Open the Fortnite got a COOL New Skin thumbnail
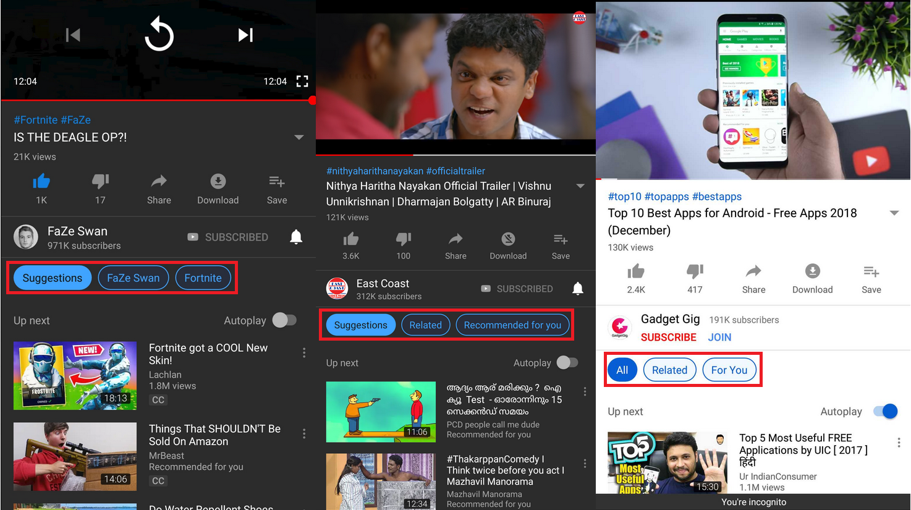 [x=75, y=376]
